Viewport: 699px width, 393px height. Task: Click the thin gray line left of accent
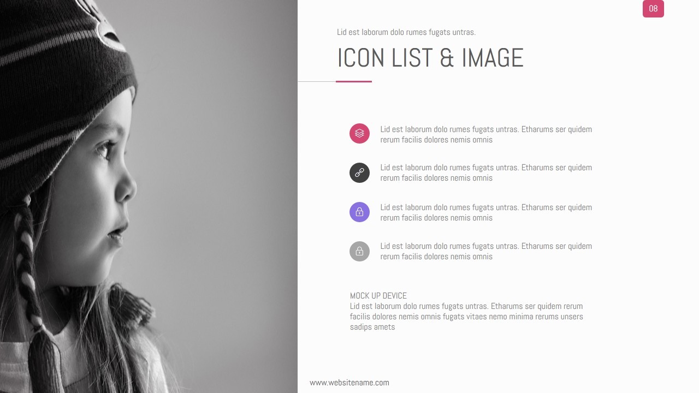coord(317,81)
